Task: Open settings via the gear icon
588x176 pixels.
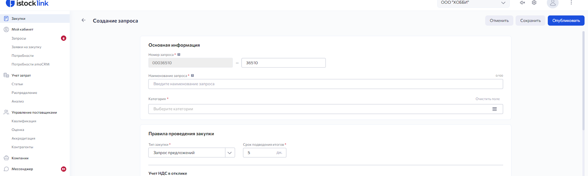Action: [534, 3]
